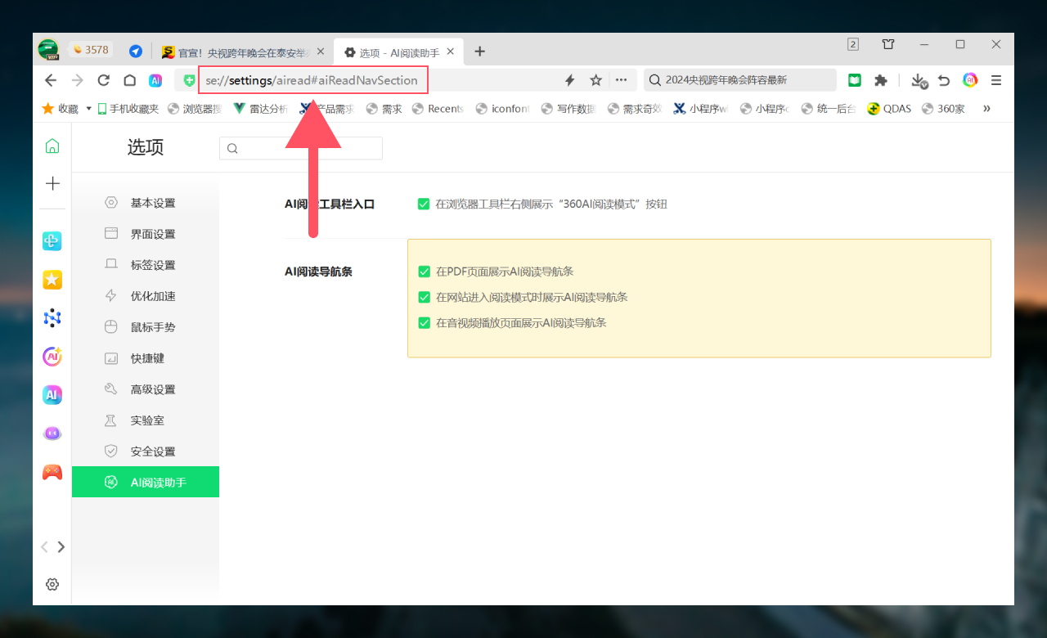Click the reload page button
The height and width of the screenshot is (638, 1047).
[103, 80]
